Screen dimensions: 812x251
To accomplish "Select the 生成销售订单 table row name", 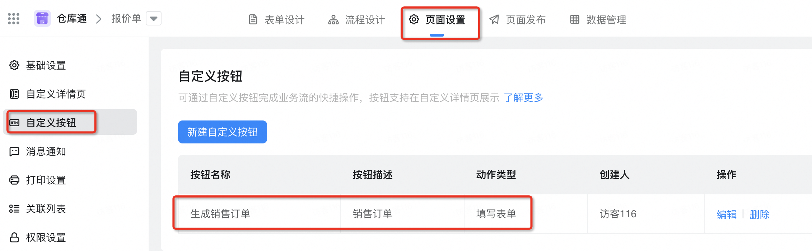I will point(220,214).
